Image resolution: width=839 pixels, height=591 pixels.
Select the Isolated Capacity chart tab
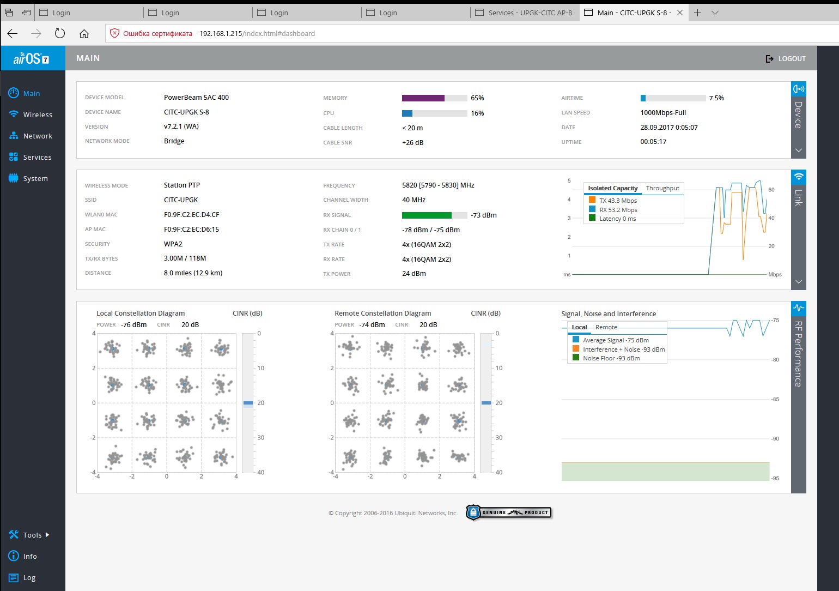(x=613, y=188)
